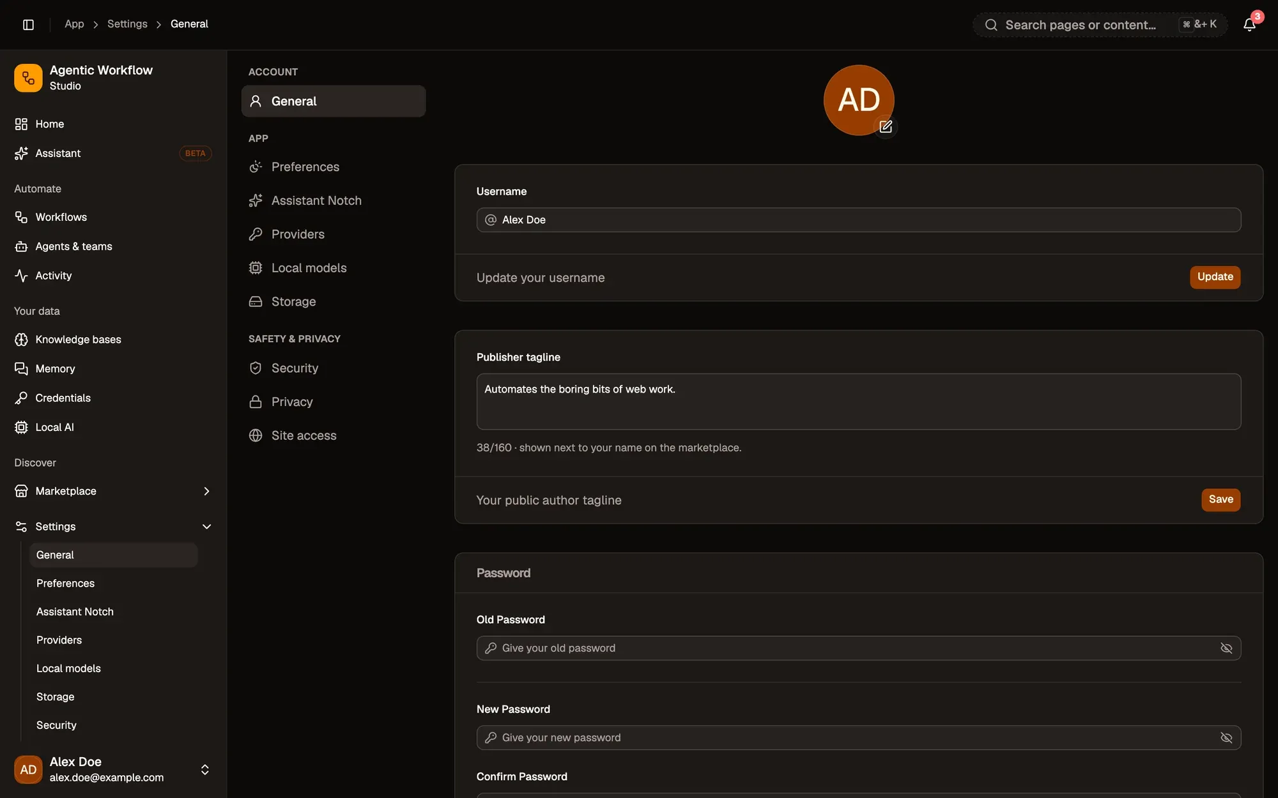Click the Update username button
Screen dimensions: 1278x798
pos(1215,277)
